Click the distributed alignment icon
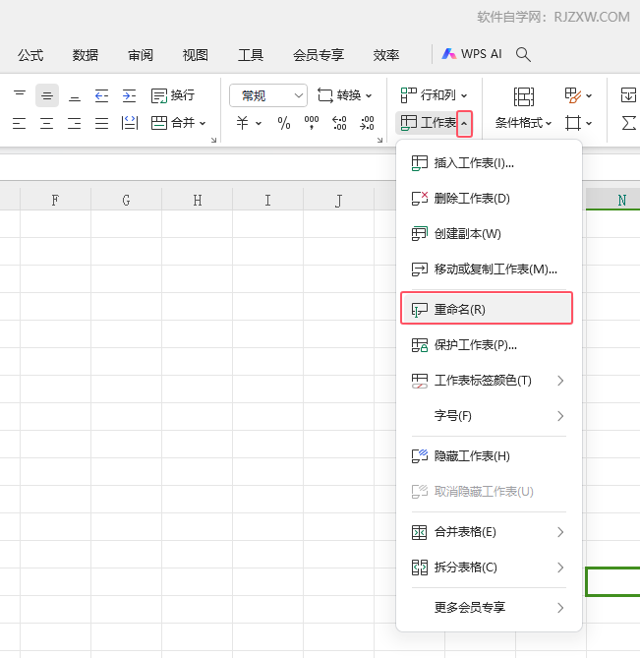640x658 pixels. click(129, 123)
